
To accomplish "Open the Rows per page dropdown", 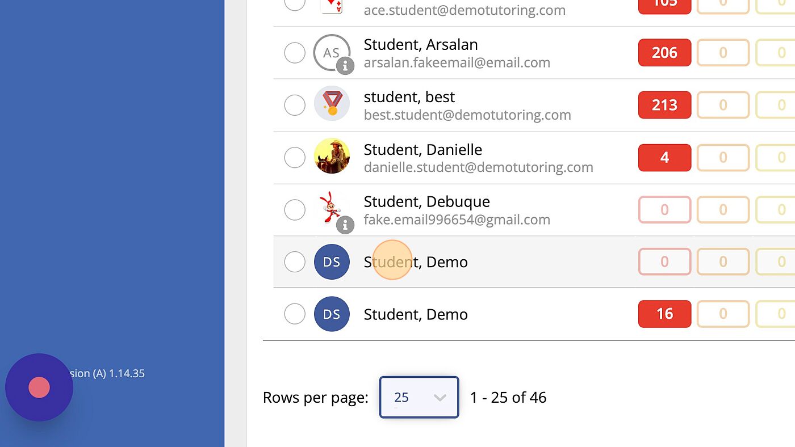I will (419, 398).
